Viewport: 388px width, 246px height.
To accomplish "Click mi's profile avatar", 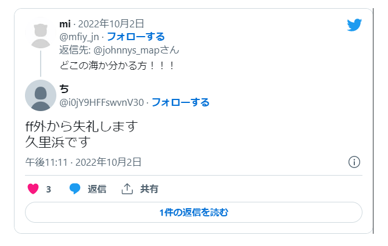I will pyautogui.click(x=41, y=34).
